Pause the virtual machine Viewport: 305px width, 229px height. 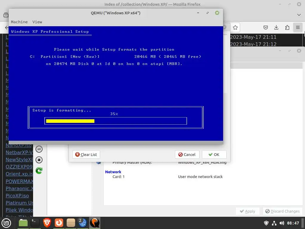[x=39, y=149]
